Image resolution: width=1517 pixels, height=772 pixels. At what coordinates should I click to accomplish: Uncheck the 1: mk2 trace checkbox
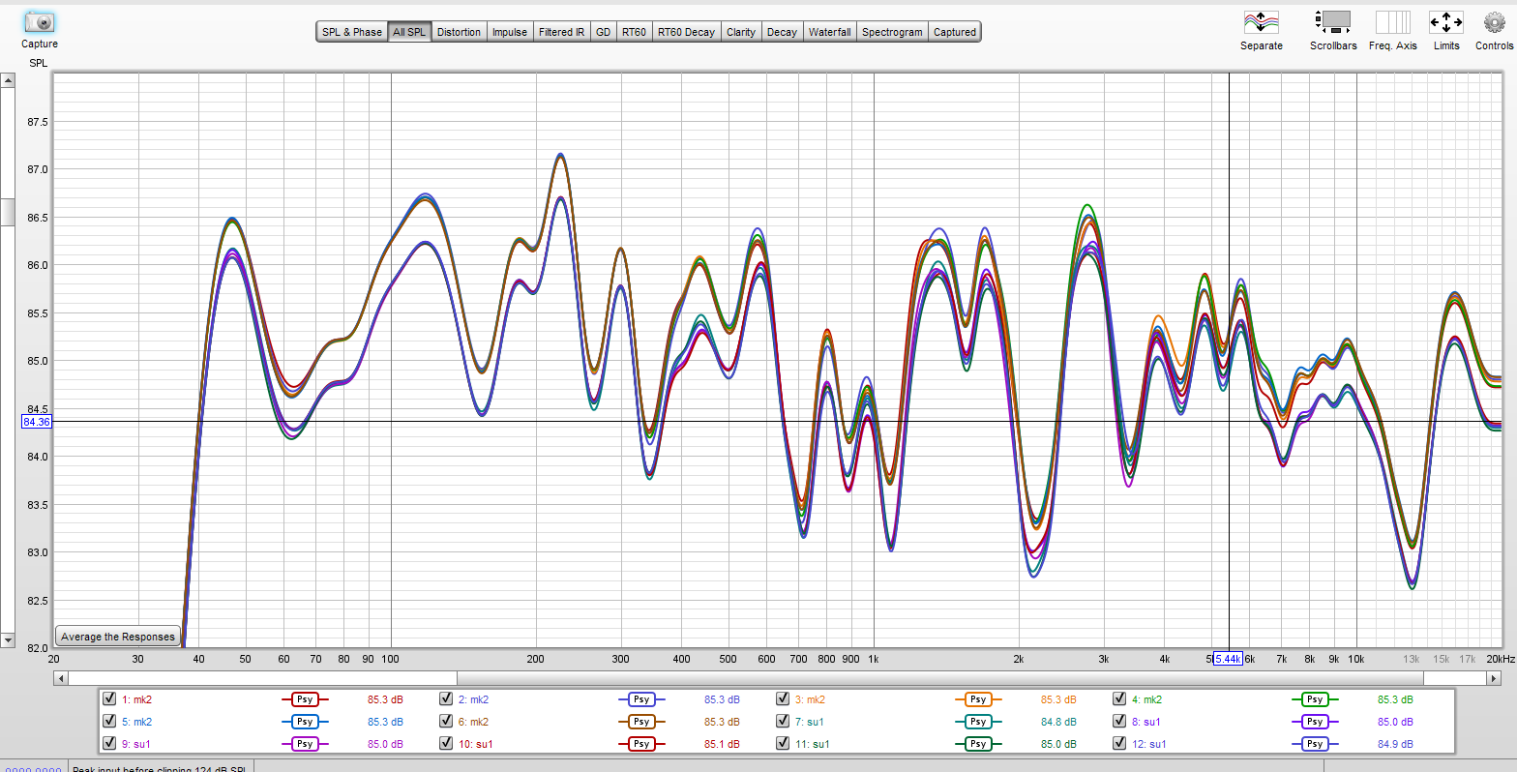[x=109, y=698]
